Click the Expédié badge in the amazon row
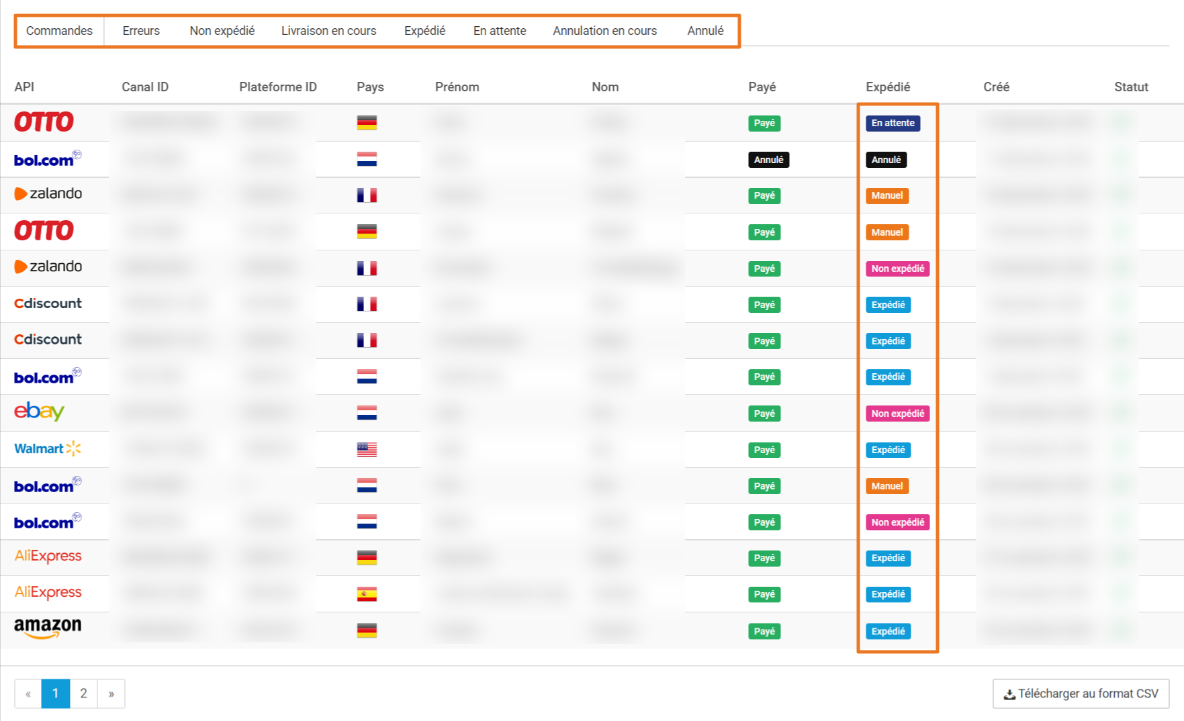Viewport: 1184px width, 721px height. click(888, 631)
